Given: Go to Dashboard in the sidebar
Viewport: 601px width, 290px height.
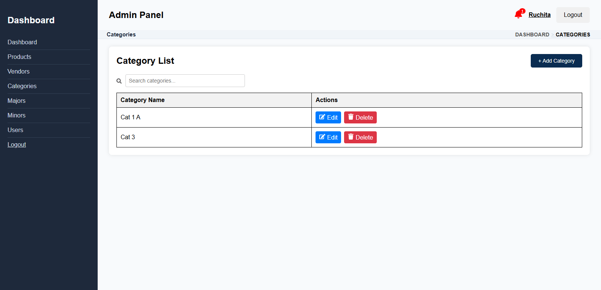Looking at the screenshot, I should tap(22, 42).
